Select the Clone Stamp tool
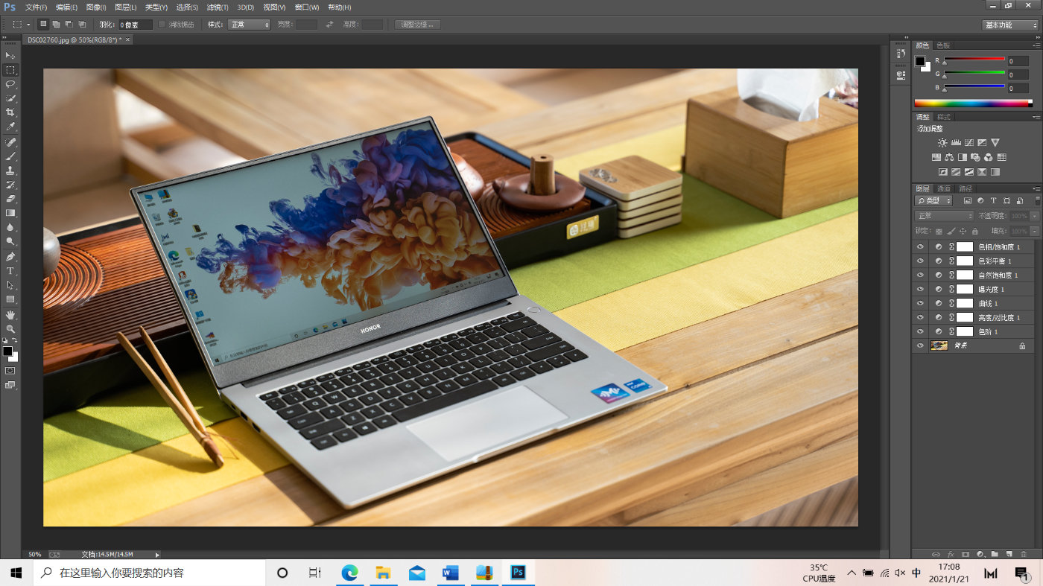The width and height of the screenshot is (1043, 586). point(10,171)
